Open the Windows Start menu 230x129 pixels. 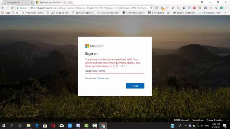tap(4, 126)
